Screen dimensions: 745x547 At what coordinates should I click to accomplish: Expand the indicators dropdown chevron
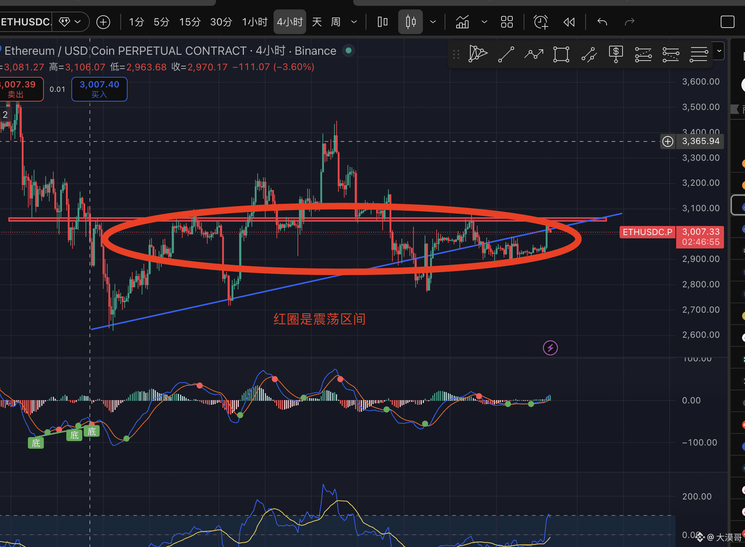pos(484,22)
